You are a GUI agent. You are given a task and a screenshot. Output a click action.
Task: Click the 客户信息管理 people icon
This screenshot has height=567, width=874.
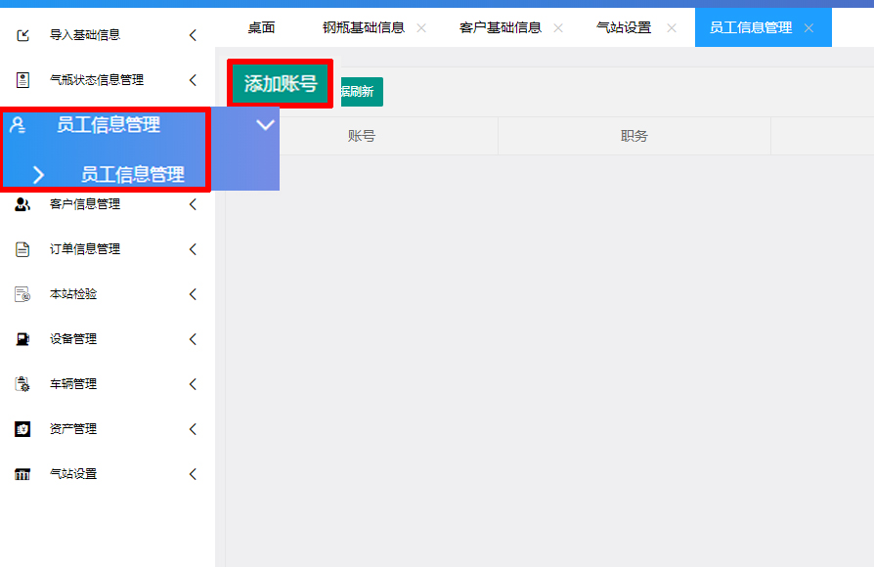[22, 204]
